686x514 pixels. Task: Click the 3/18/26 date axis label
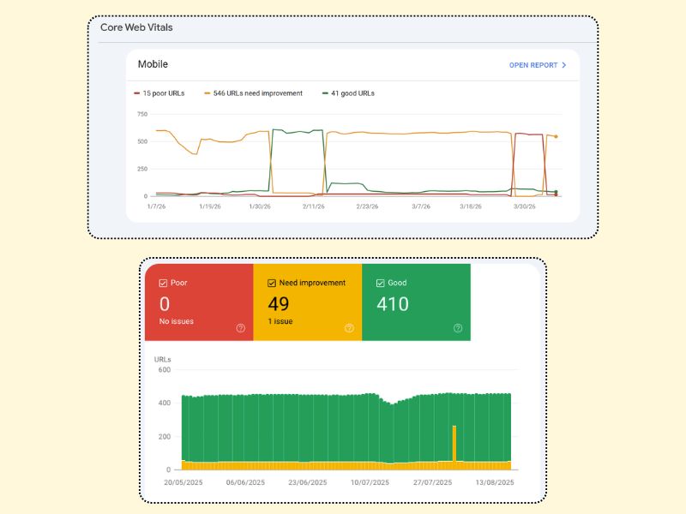coord(471,206)
